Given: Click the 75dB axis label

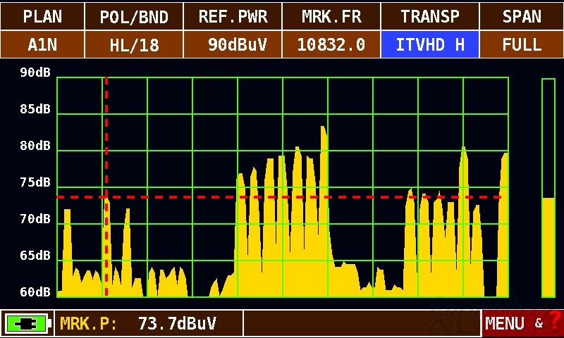Looking at the screenshot, I should [35, 182].
